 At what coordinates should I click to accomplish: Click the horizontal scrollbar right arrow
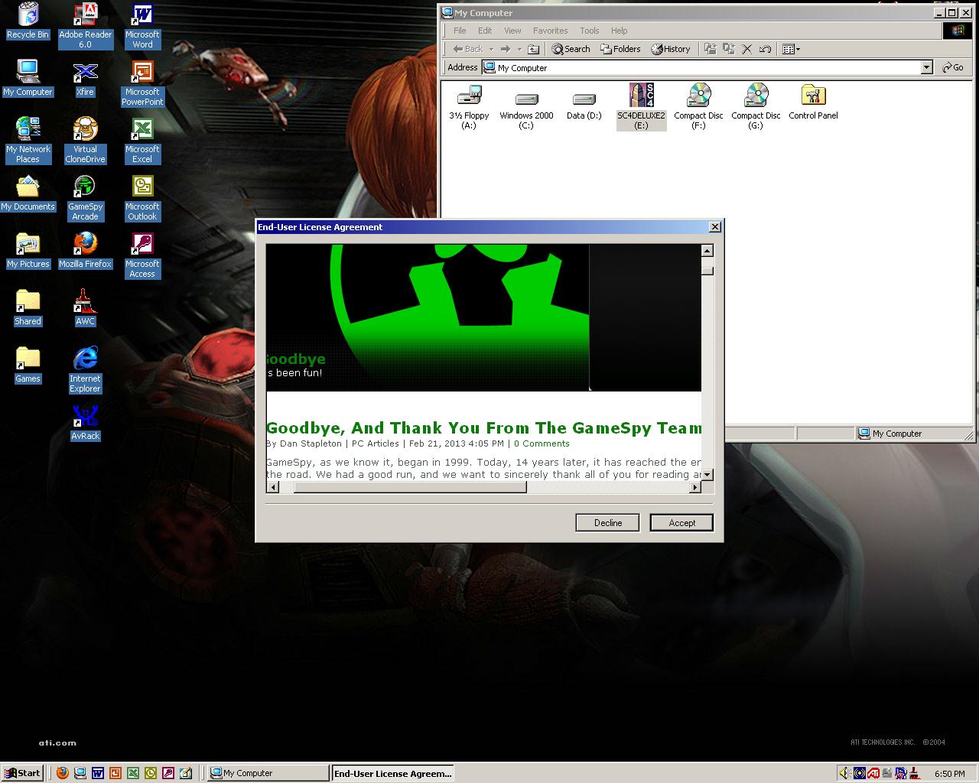[694, 487]
